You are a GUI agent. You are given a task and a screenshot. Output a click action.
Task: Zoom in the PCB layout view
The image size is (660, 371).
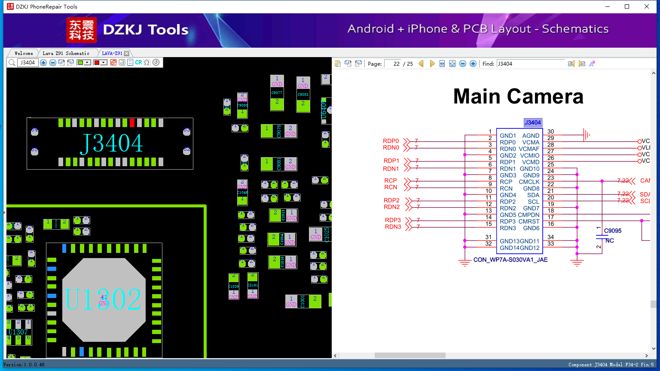click(43, 63)
